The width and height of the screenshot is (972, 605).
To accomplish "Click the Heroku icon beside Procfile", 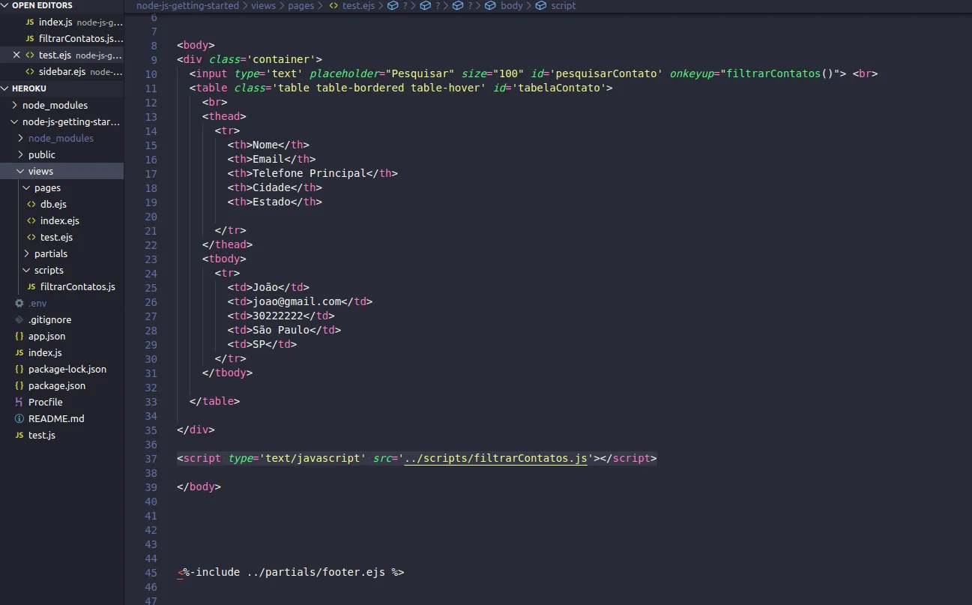I will tap(19, 403).
